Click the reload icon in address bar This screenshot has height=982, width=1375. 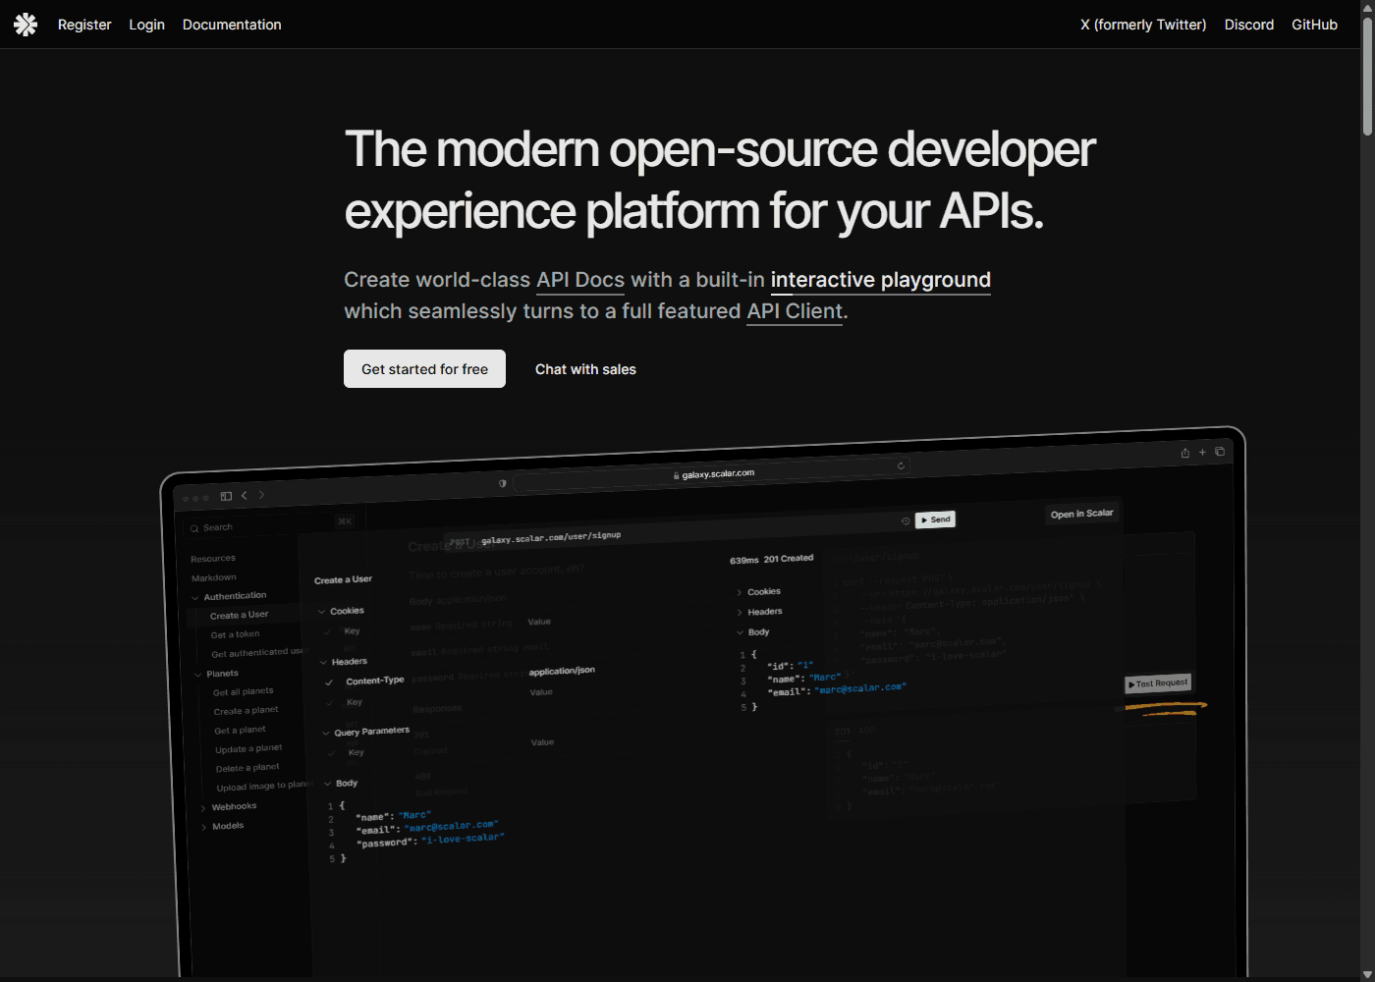pyautogui.click(x=901, y=465)
